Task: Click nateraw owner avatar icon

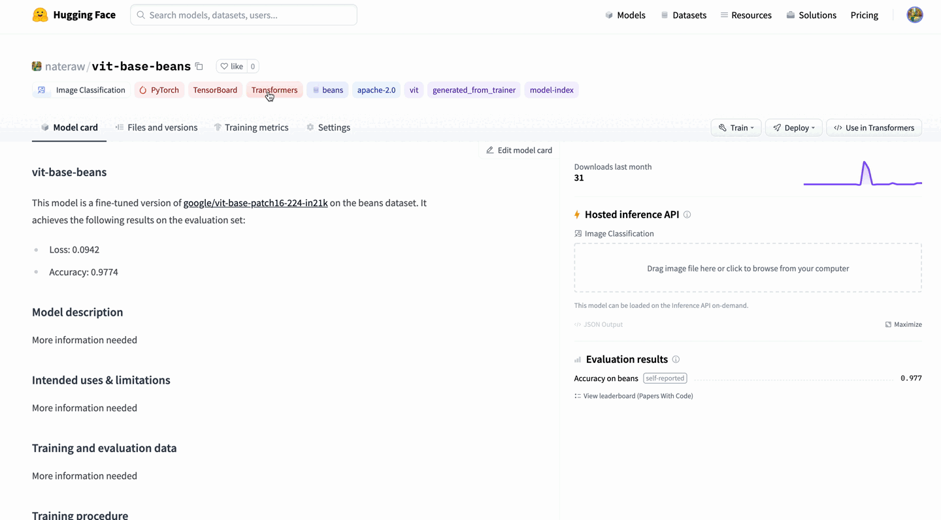Action: (x=37, y=67)
